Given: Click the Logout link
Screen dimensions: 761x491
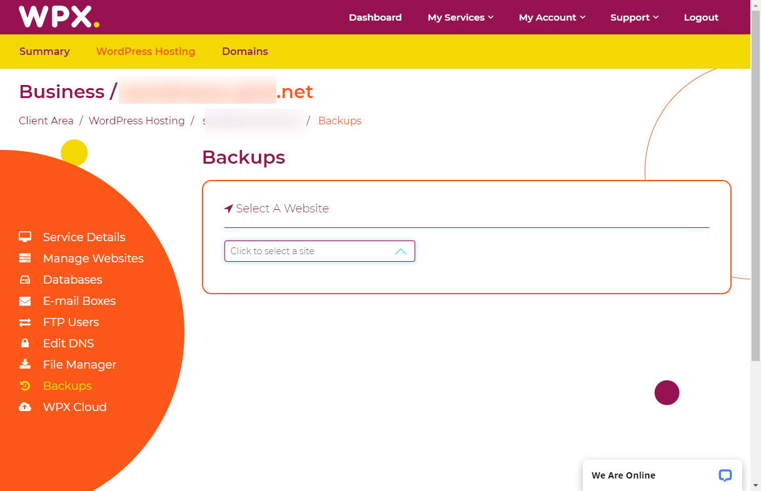Looking at the screenshot, I should [x=701, y=17].
